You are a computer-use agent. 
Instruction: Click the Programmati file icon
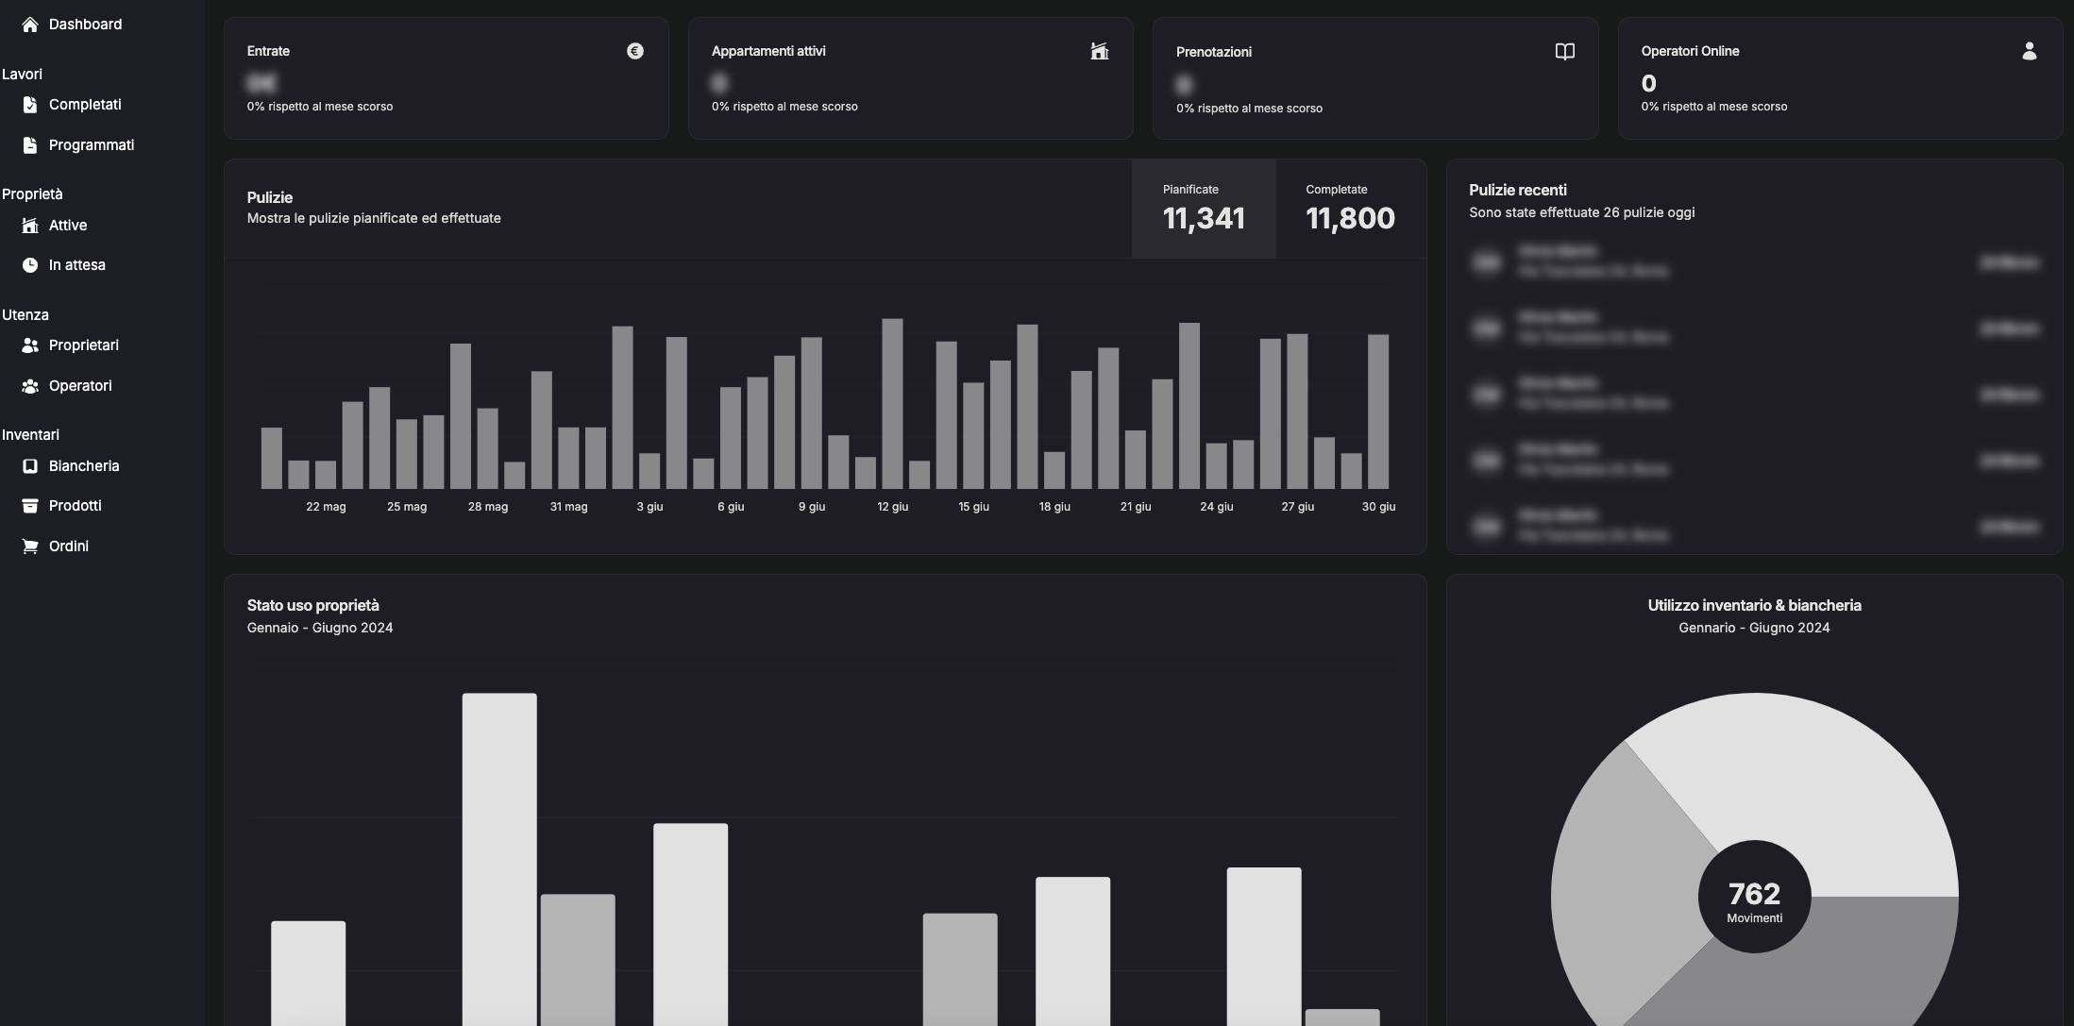(30, 145)
